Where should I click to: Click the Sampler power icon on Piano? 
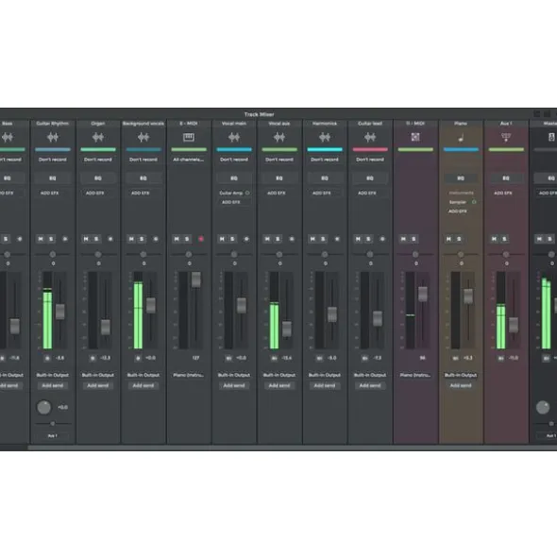[x=474, y=202]
